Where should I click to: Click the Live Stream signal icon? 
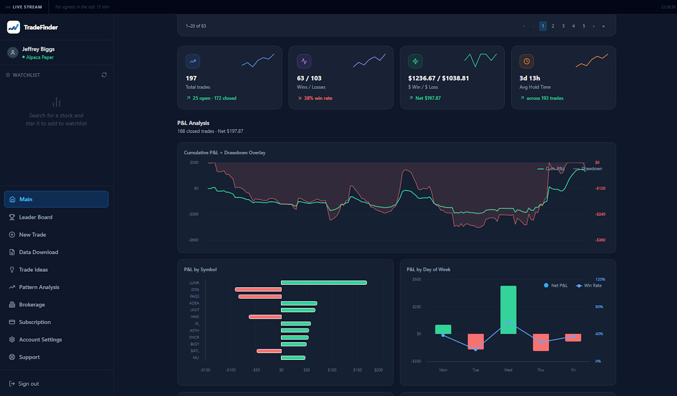[8, 7]
